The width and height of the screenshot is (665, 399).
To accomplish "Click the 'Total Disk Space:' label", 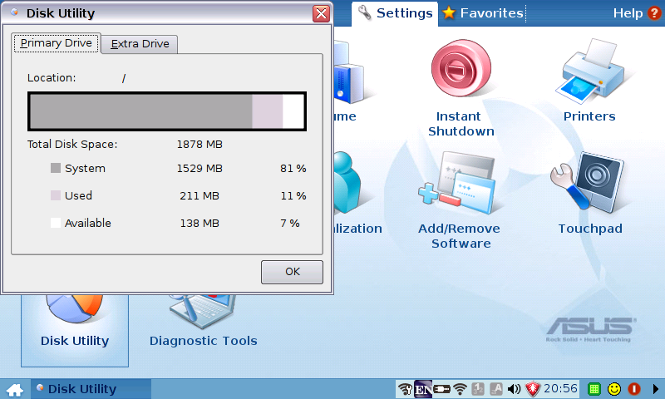I will tap(72, 145).
